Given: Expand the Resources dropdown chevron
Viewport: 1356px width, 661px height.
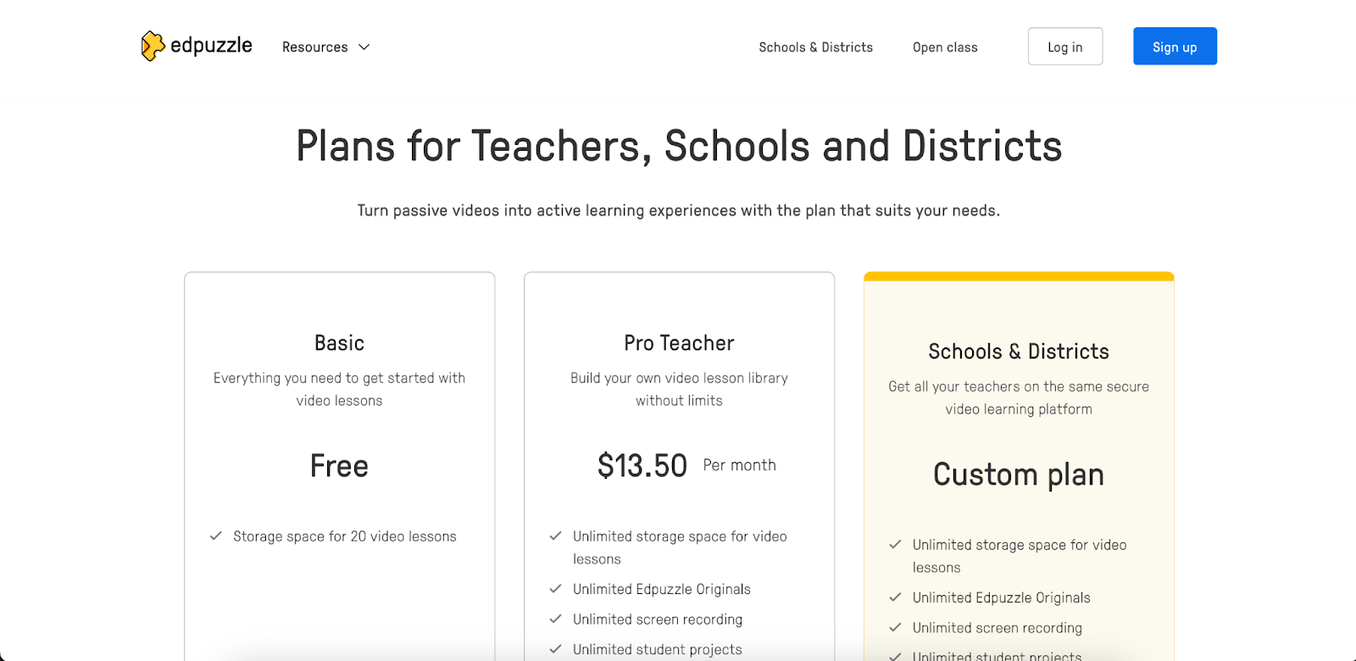Looking at the screenshot, I should click(x=364, y=47).
